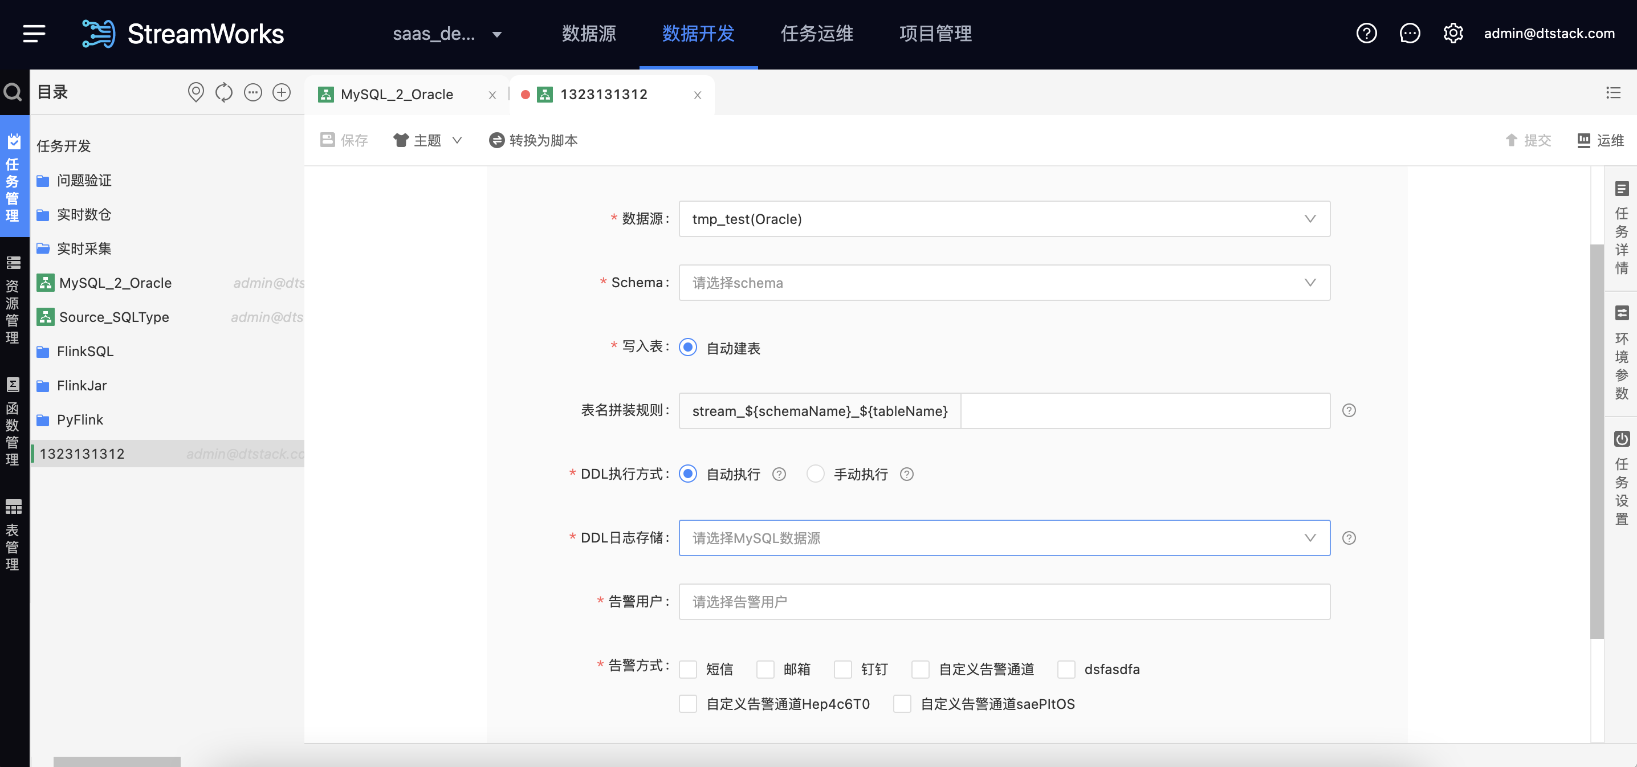Show help for automatic DDL execution
This screenshot has width=1637, height=767.
[x=779, y=474]
